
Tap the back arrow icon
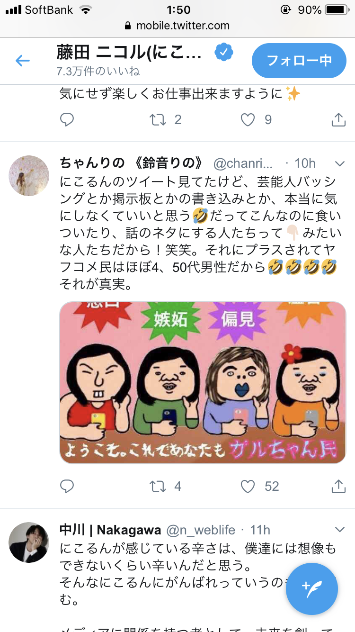(22, 60)
